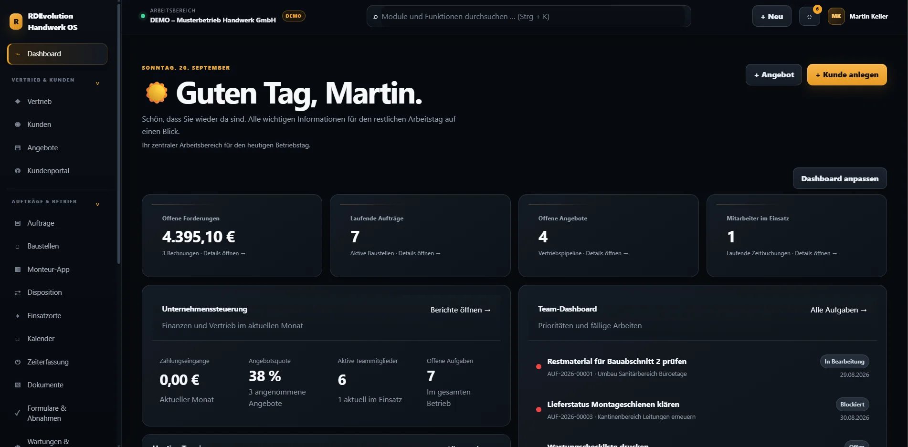Open Kunden from the sidebar

(x=57, y=125)
